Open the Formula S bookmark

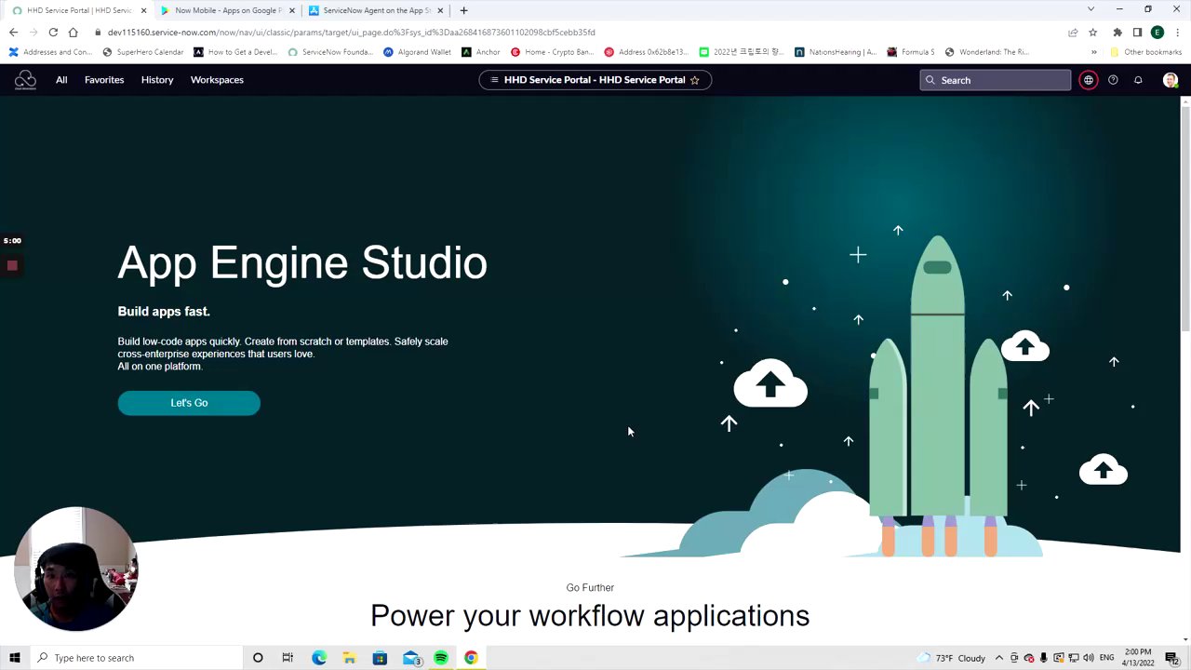(911, 52)
